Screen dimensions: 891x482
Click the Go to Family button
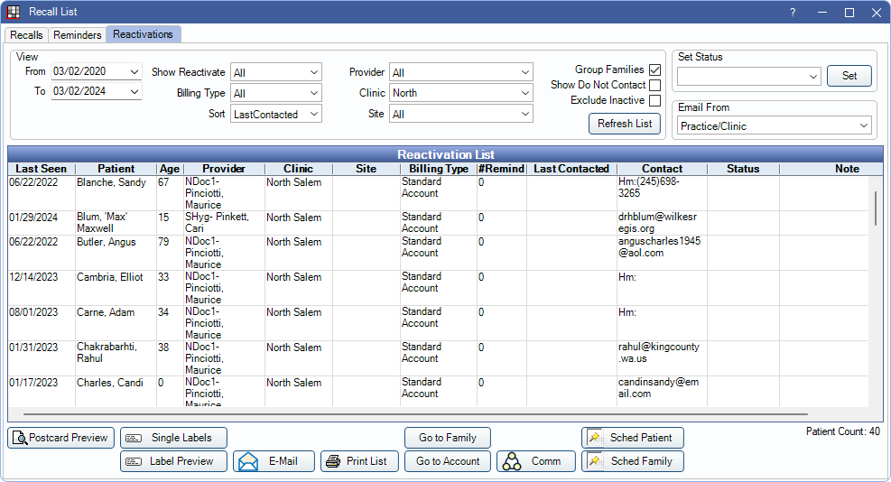pos(447,438)
